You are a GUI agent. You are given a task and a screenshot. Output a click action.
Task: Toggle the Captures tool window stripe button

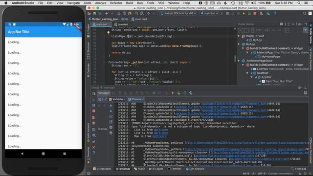tap(88, 70)
